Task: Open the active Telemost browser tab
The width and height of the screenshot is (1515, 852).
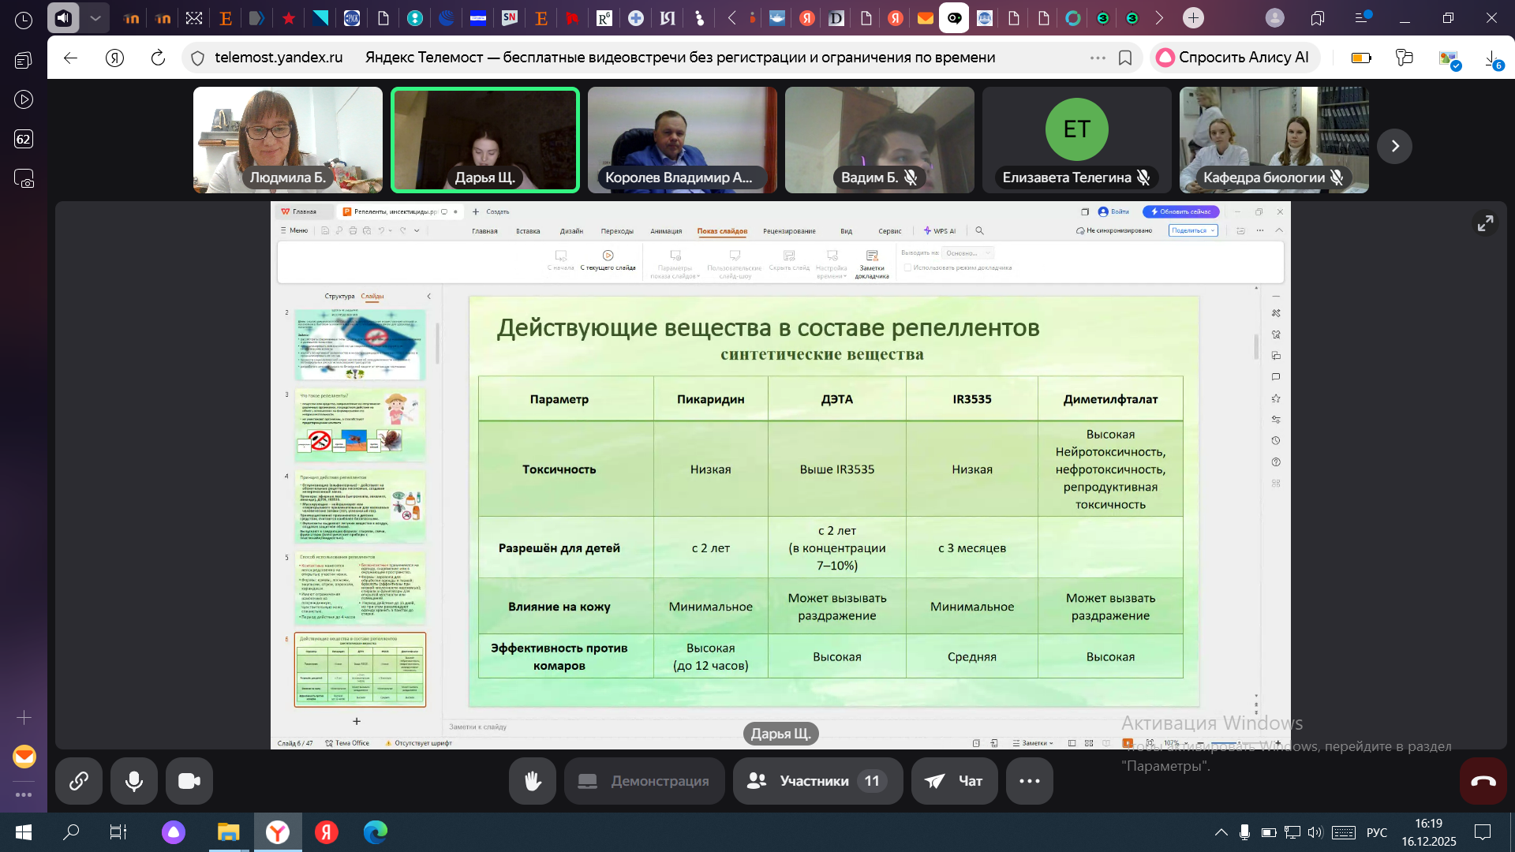Action: (x=954, y=17)
